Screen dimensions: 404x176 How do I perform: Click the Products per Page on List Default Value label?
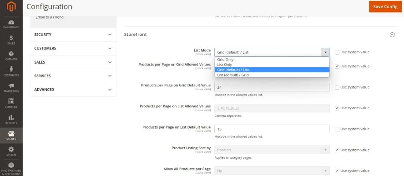point(177,127)
